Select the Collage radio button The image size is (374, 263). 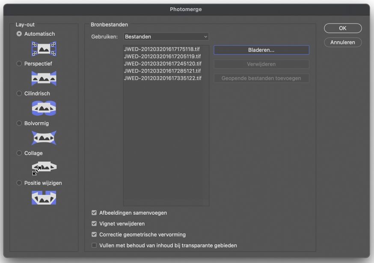[x=19, y=153]
